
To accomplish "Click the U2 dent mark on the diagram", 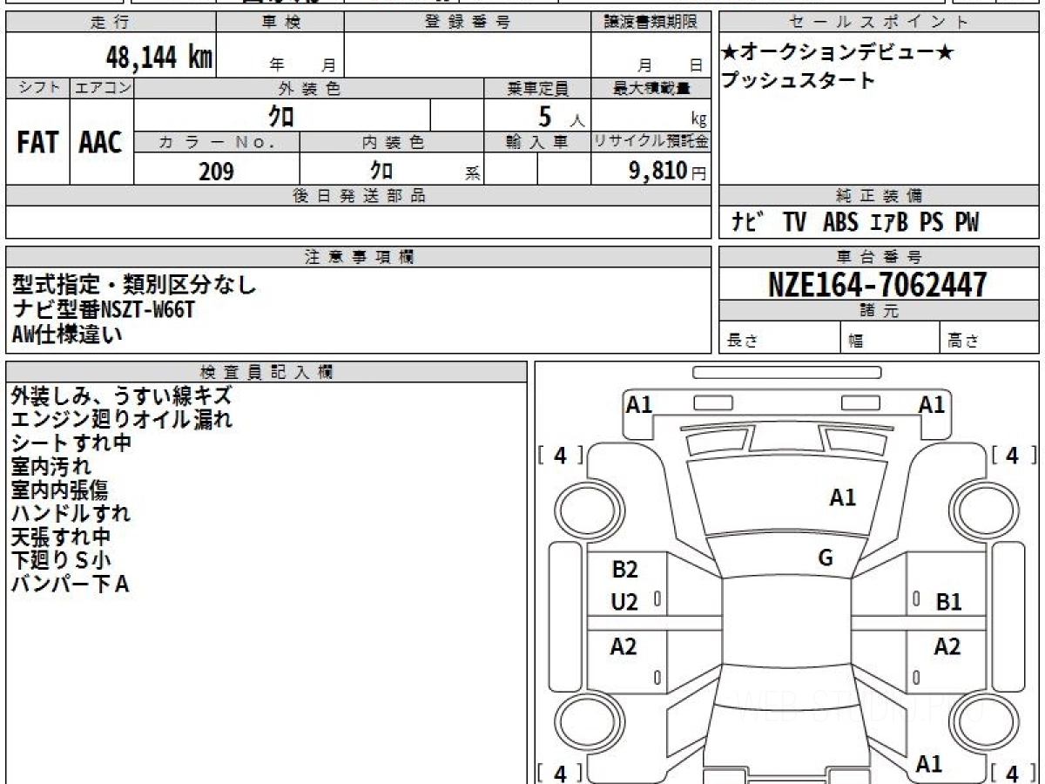I will 624,602.
